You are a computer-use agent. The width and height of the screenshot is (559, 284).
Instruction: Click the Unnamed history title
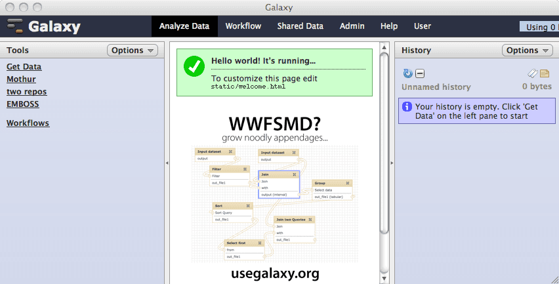pos(436,87)
